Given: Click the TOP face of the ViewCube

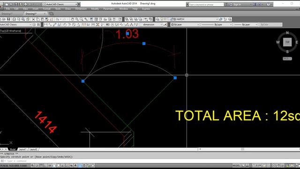Looking at the screenshot, I should coord(287,42).
